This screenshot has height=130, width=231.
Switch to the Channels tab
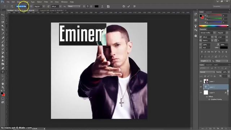pyautogui.click(x=209, y=65)
